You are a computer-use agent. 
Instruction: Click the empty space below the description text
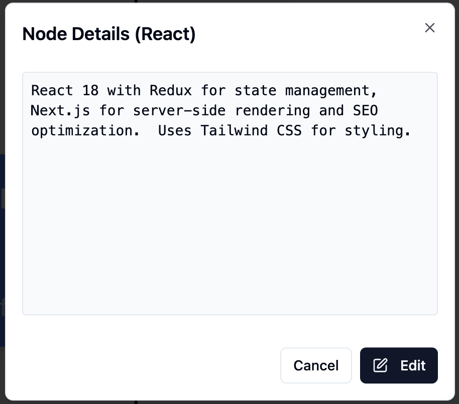[x=229, y=226]
